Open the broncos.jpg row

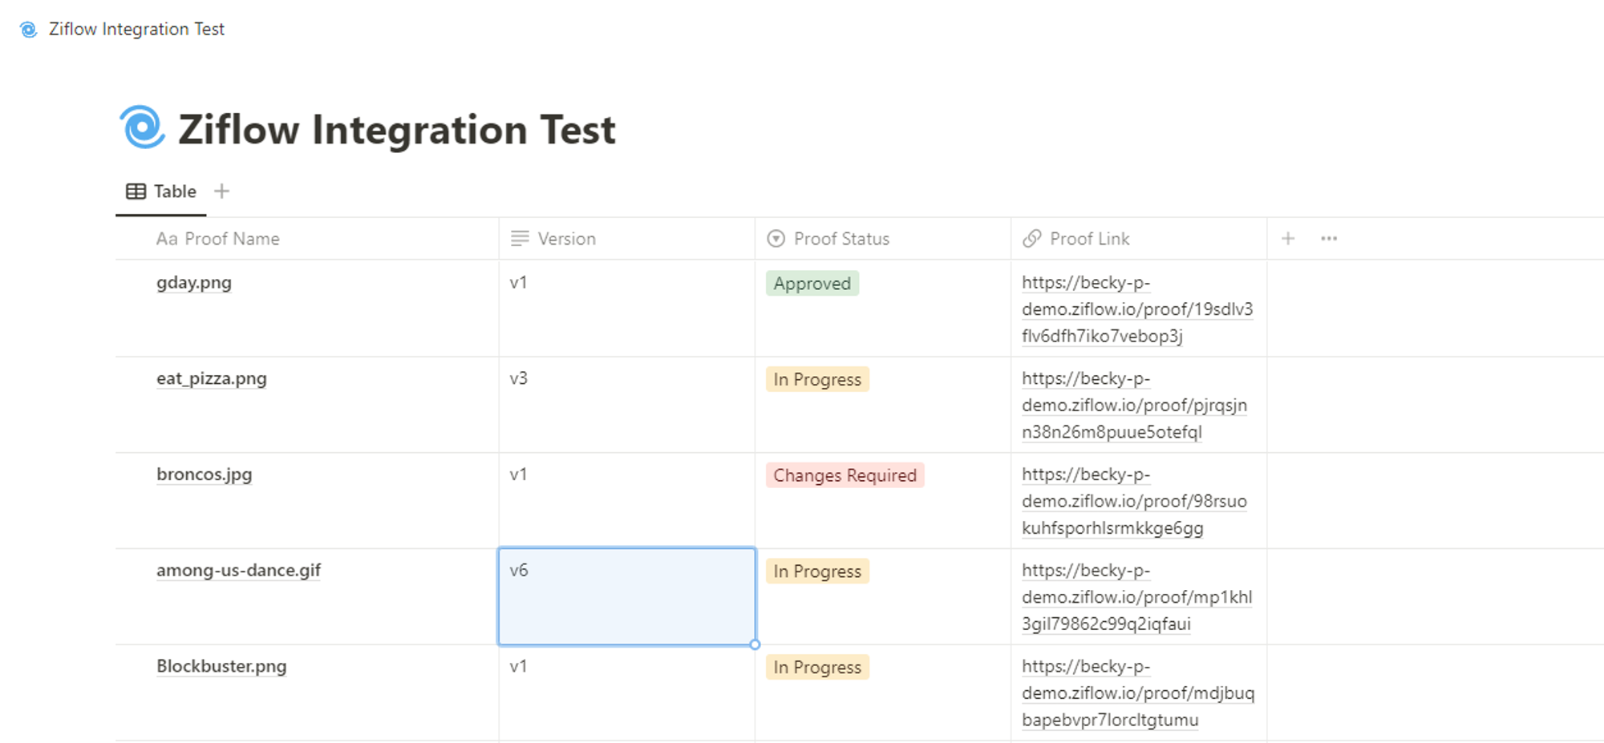(x=205, y=474)
